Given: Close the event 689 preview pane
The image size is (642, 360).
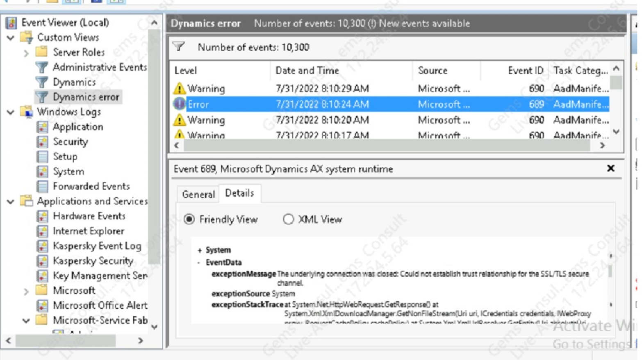Looking at the screenshot, I should coord(610,168).
